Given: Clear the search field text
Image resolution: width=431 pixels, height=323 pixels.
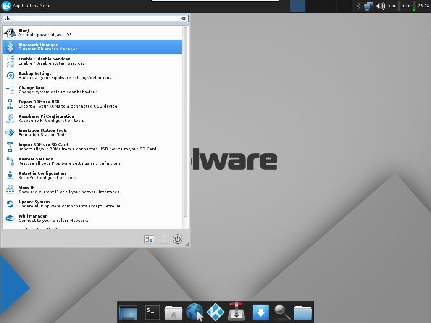Looking at the screenshot, I should coord(184,18).
